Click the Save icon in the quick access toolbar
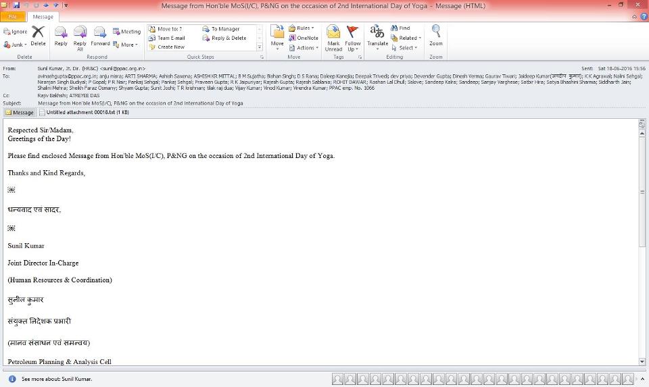The image size is (649, 387). pyautogui.click(x=16, y=5)
